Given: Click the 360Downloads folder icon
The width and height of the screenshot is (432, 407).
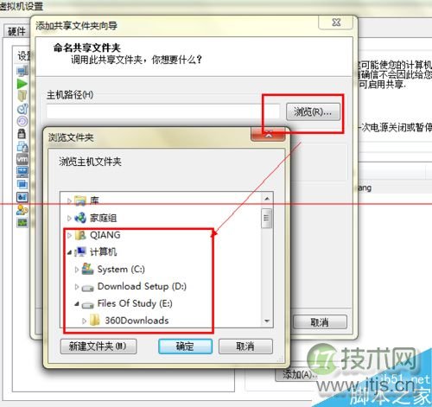Looking at the screenshot, I should (94, 321).
